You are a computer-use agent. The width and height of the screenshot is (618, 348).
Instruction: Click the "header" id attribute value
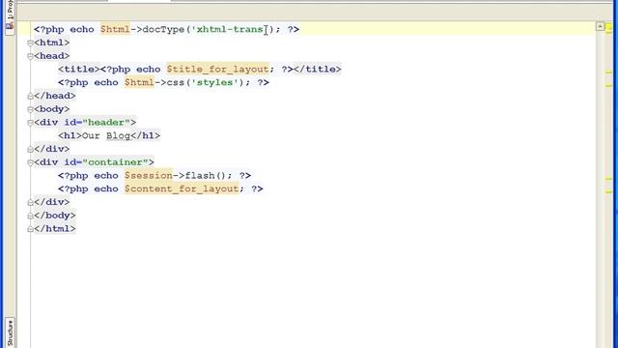tap(106, 123)
